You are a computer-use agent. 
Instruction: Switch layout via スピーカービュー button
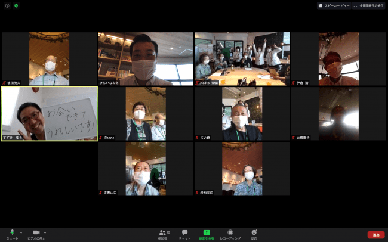click(x=334, y=6)
